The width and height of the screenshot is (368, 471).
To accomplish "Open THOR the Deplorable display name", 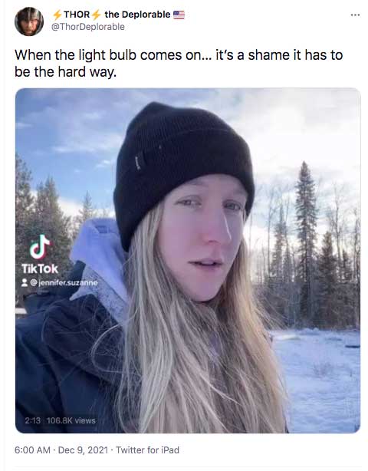I will click(x=119, y=15).
